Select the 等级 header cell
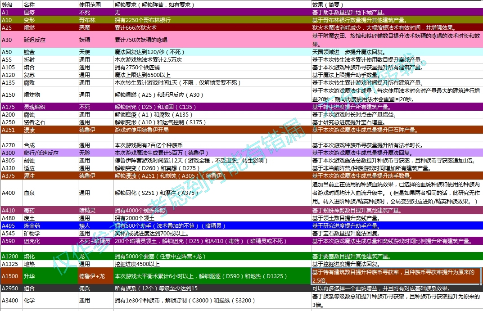Viewport: 483px width, 311px height. coord(12,5)
